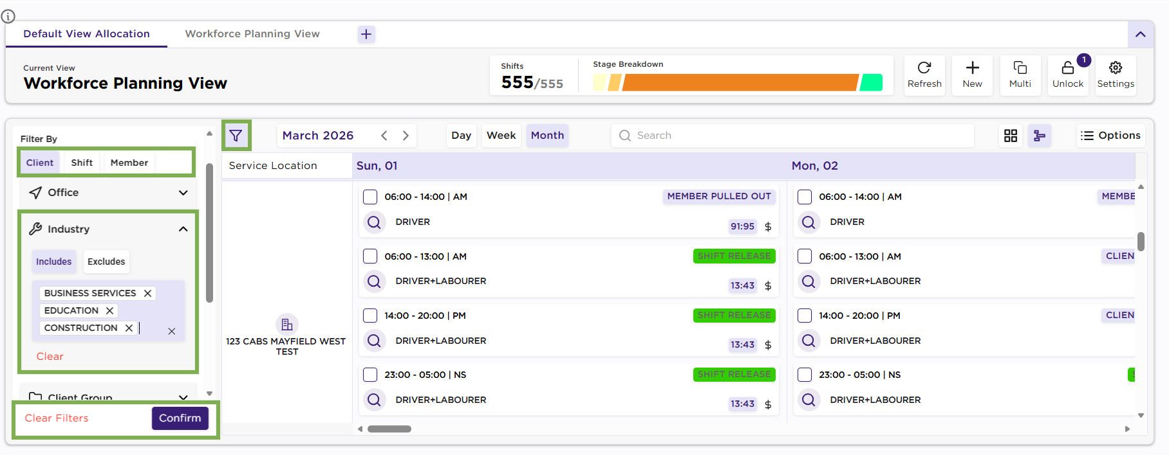Select Sunday 23:00 - 05:00 NS shift checkbox
The width and height of the screenshot is (1169, 455).
click(x=370, y=375)
